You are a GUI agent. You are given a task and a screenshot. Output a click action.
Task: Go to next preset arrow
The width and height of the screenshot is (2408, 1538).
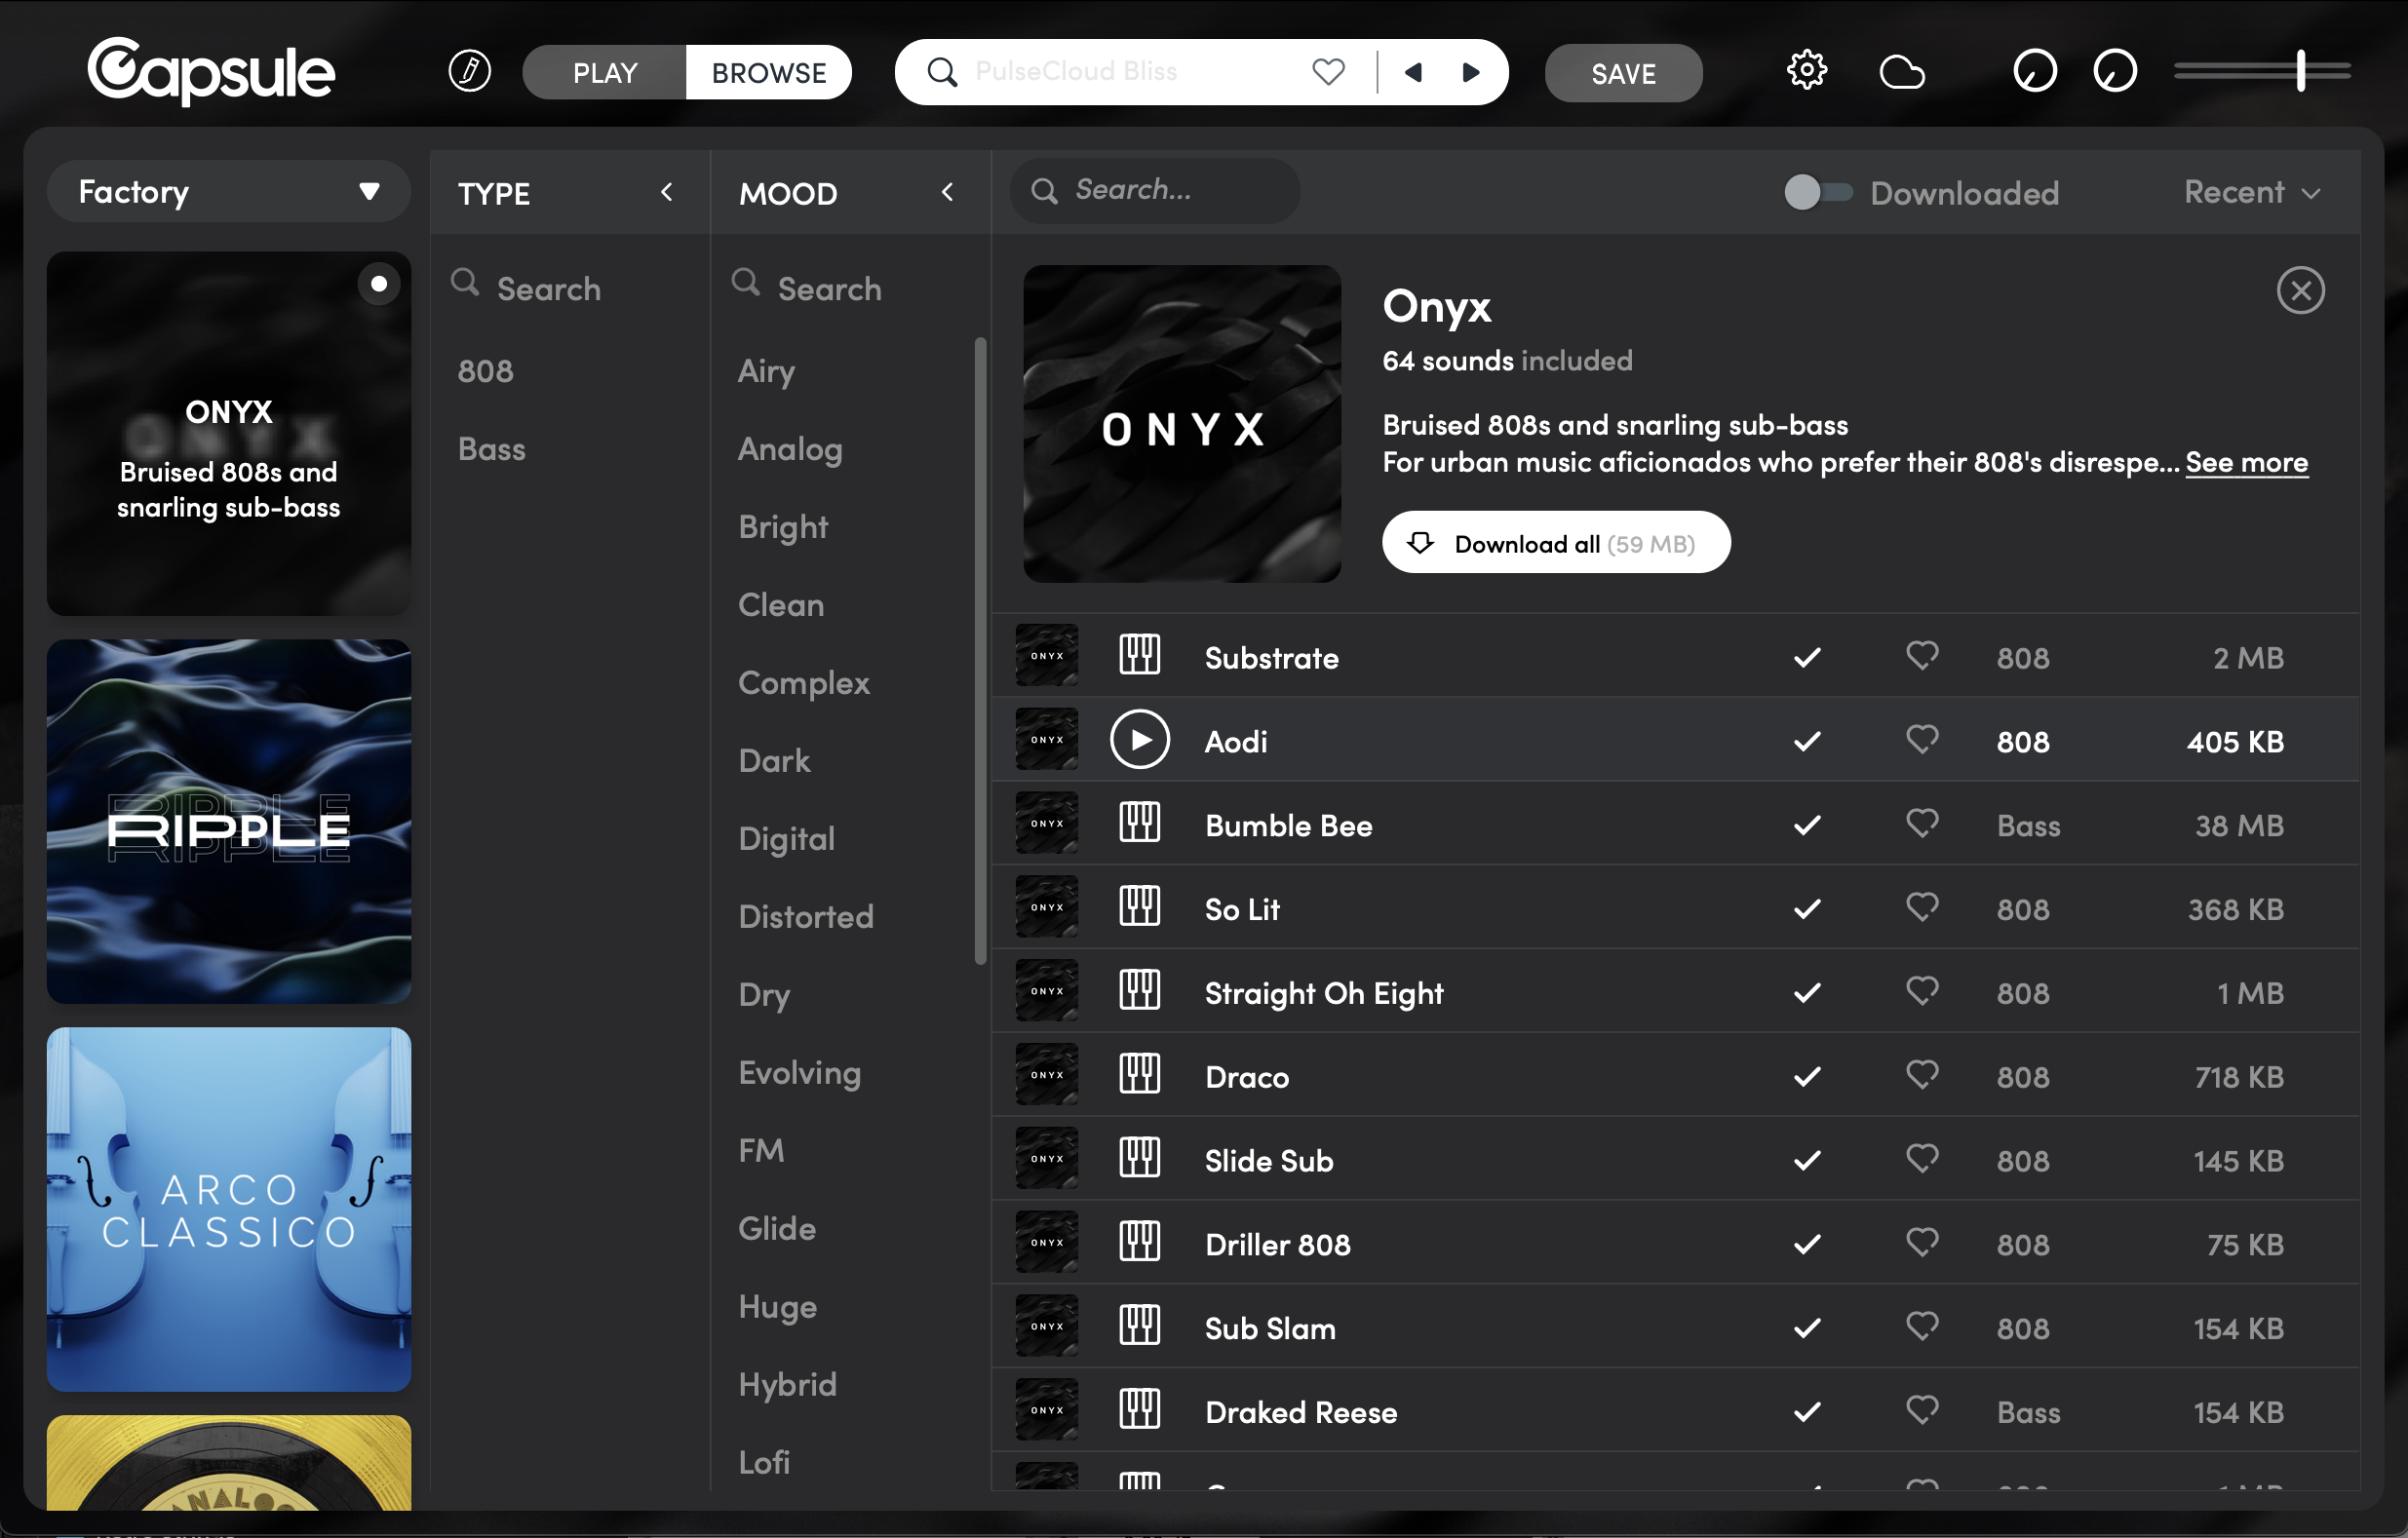coord(1470,72)
